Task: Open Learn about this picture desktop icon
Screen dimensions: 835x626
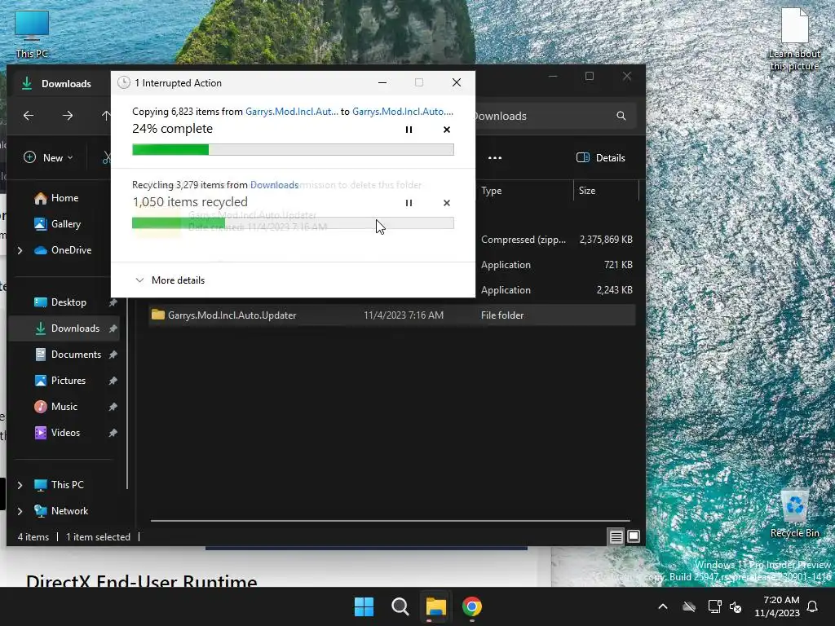Action: 794,40
